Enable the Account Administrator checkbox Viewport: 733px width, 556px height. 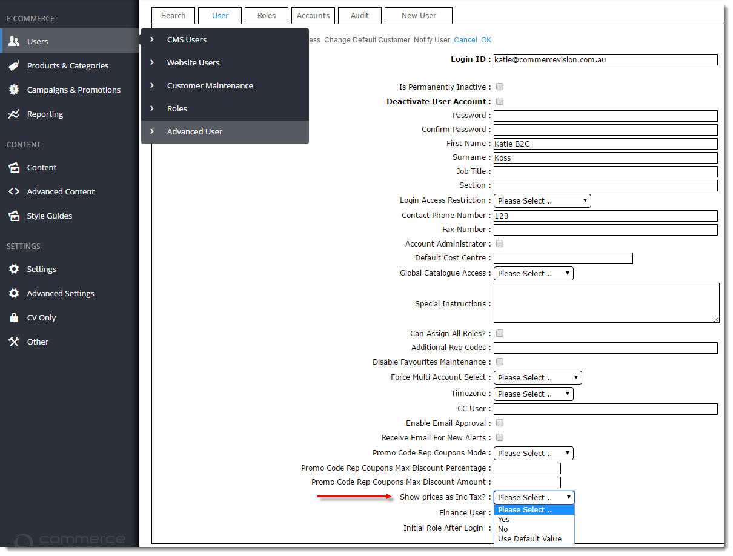click(500, 244)
